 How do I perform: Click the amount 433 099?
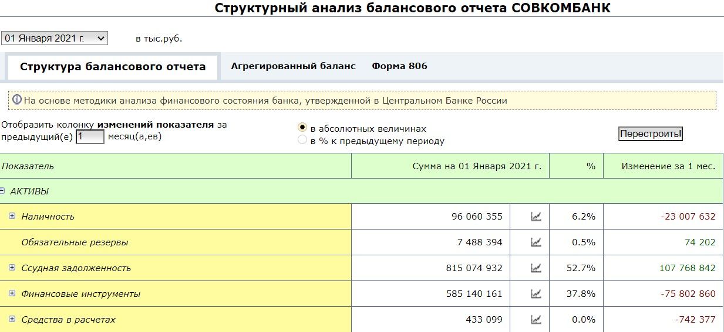(484, 320)
